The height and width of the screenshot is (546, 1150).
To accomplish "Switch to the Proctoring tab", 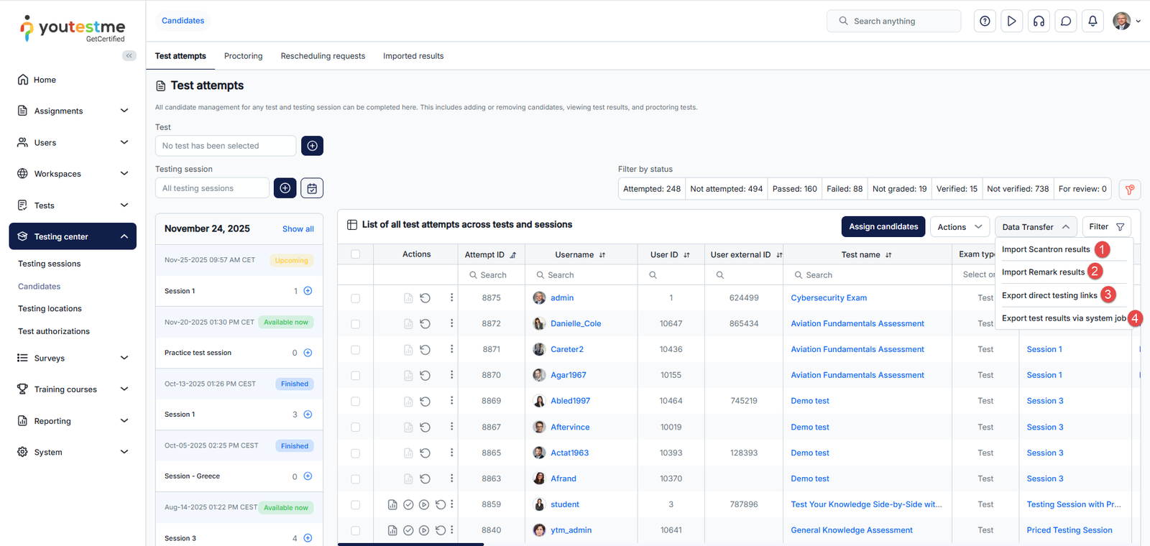I will [x=243, y=56].
